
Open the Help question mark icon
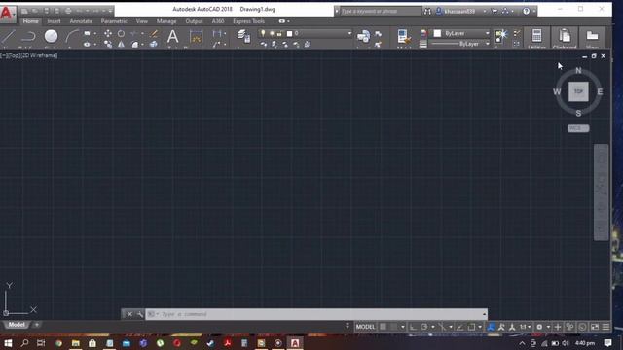526,11
